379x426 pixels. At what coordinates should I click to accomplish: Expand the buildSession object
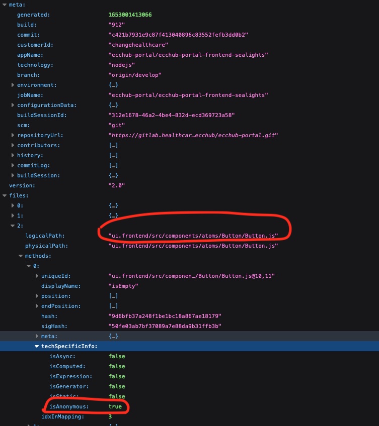point(13,175)
